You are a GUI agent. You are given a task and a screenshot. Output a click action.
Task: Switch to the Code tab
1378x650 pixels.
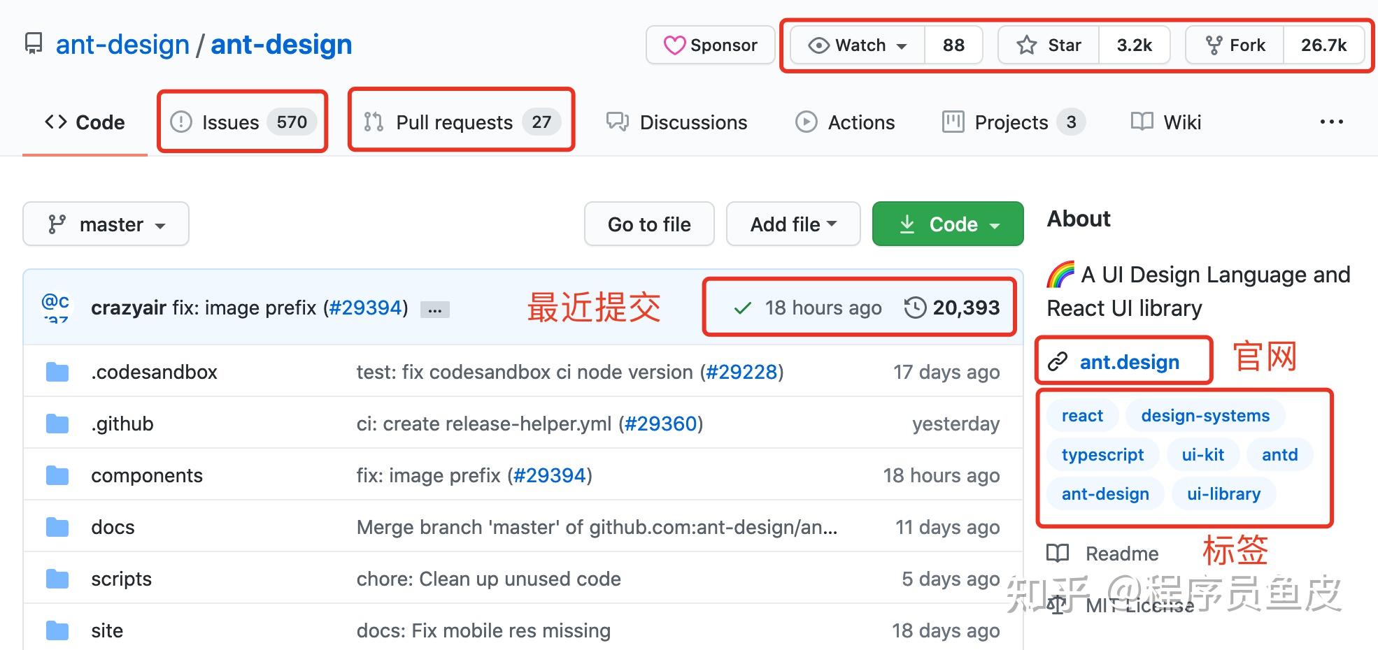point(85,122)
